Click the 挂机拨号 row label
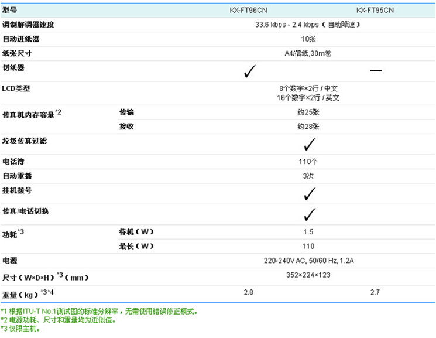The height and width of the screenshot is (338, 436). click(x=17, y=190)
